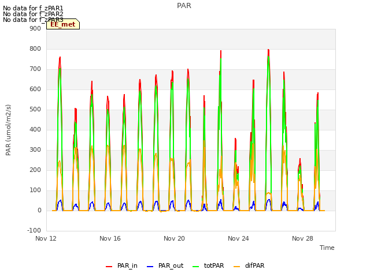The width and height of the screenshot is (370, 277).
Task: Click the difPAR legend label
Action: coord(254,265)
